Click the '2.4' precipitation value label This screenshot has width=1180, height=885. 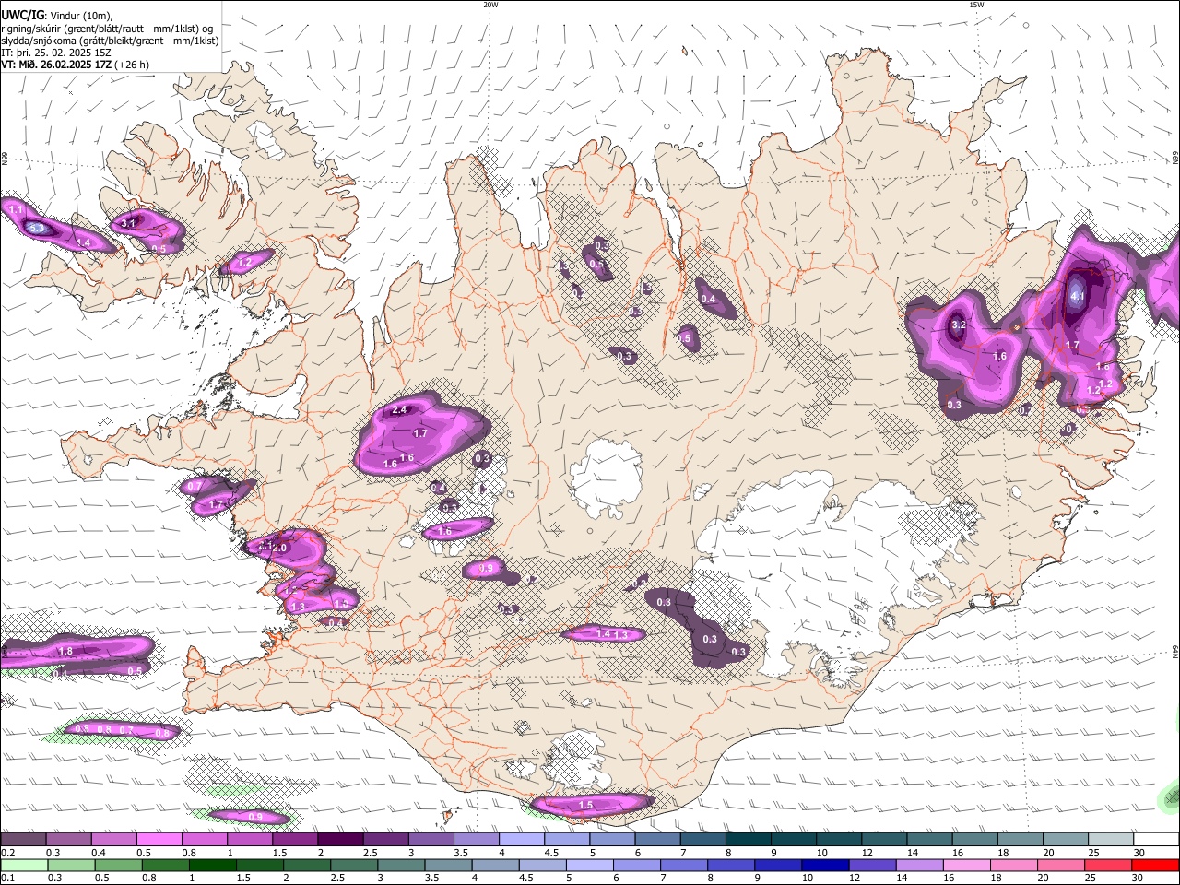tap(399, 410)
